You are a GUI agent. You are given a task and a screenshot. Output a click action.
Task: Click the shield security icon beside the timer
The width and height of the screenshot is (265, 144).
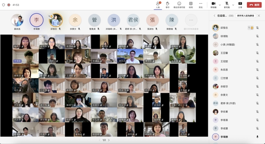(x=3, y=5)
